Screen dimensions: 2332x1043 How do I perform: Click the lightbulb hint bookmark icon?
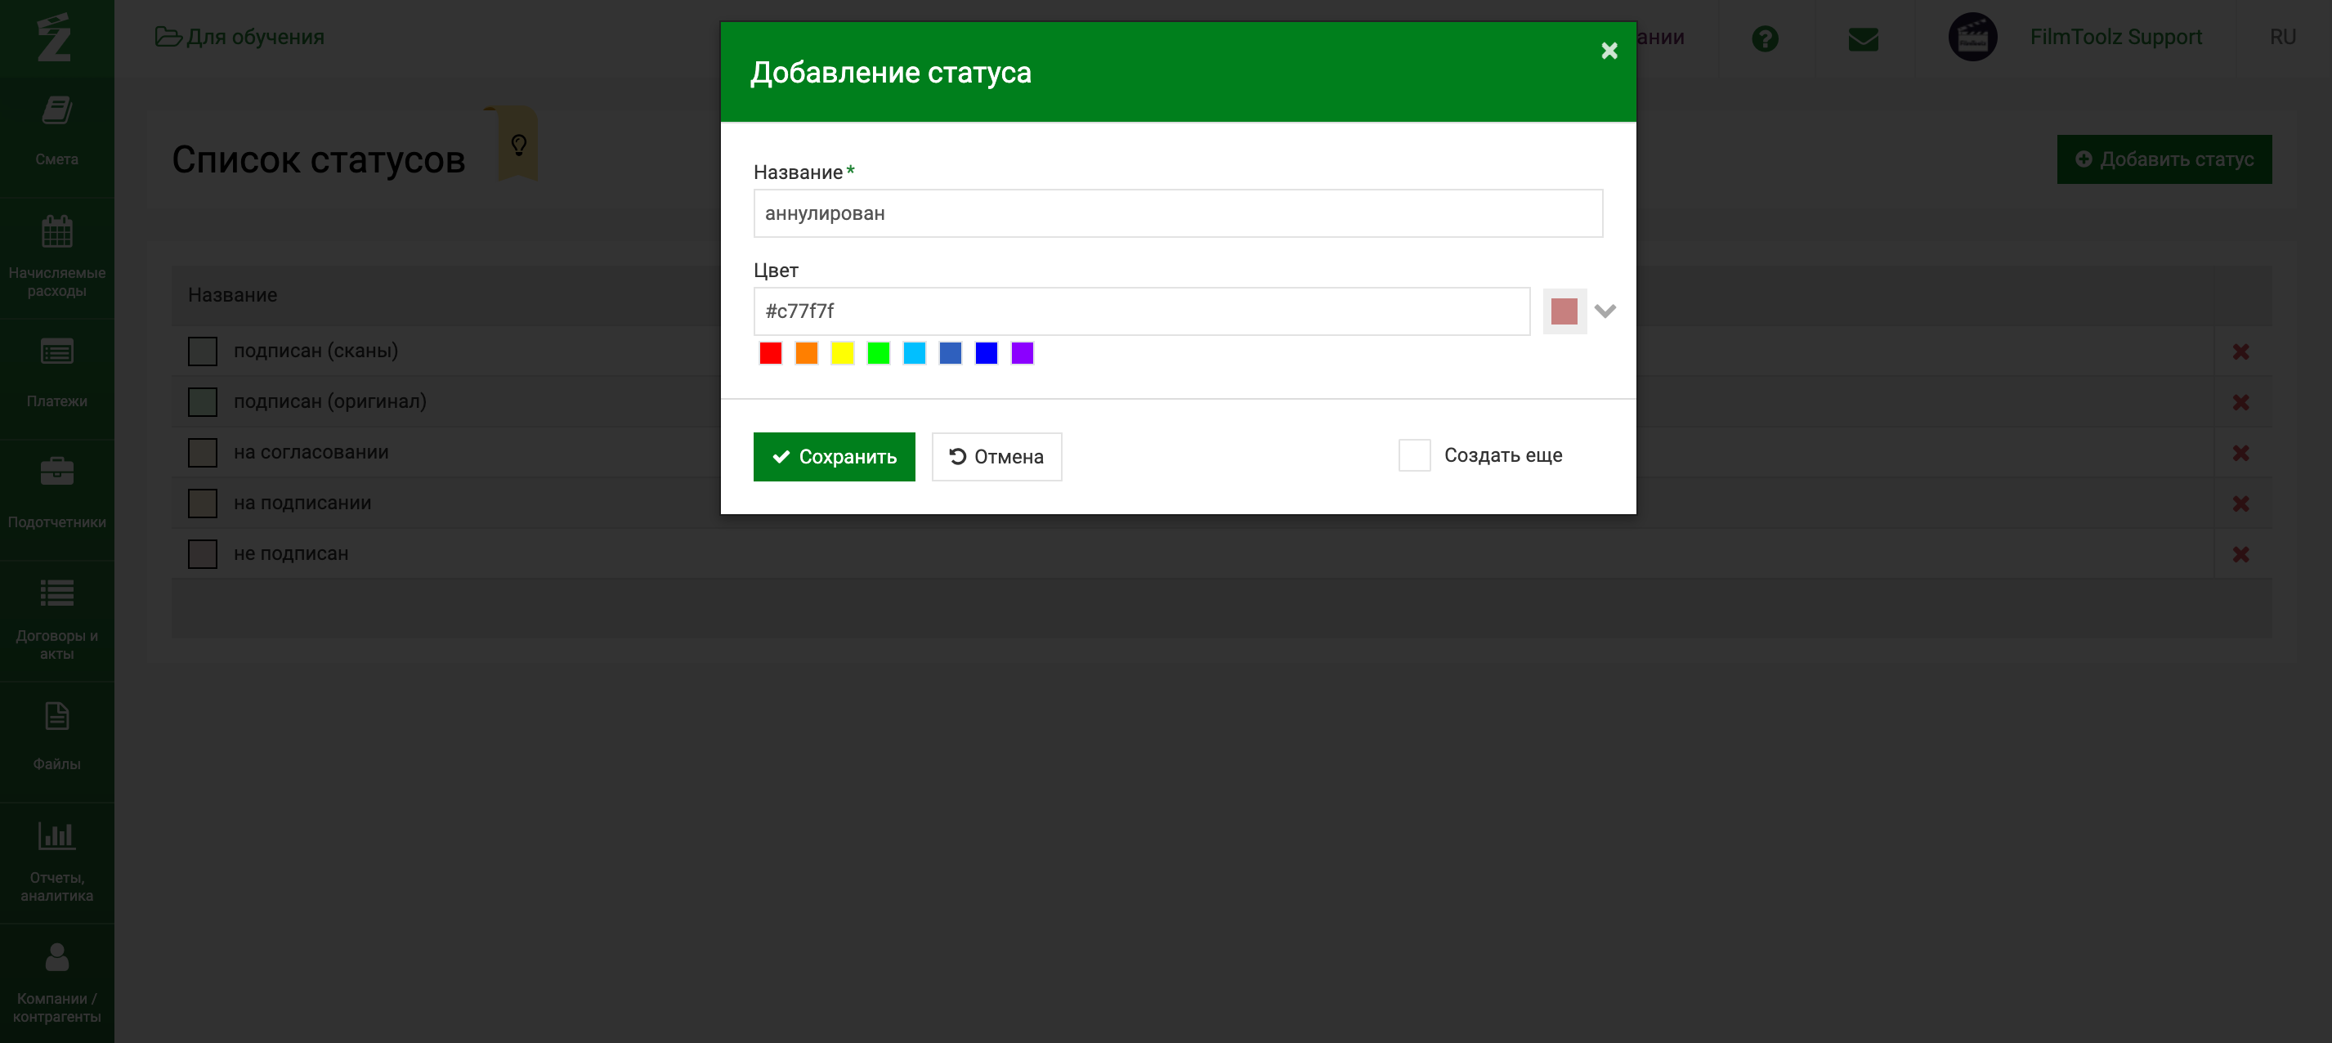(x=519, y=145)
